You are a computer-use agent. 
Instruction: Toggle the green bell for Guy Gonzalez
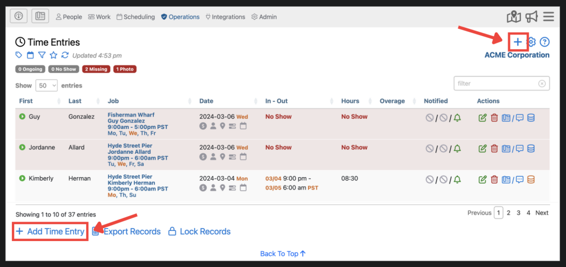457,118
